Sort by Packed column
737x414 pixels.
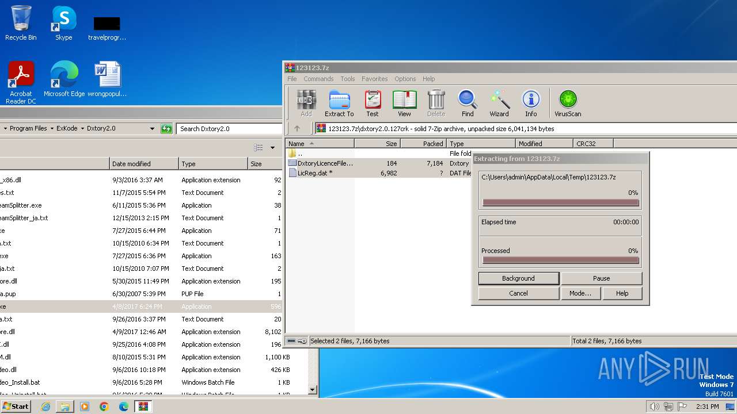tap(423, 144)
